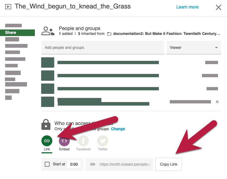Remove the last added person with X
The height and width of the screenshot is (179, 227).
[x=217, y=102]
